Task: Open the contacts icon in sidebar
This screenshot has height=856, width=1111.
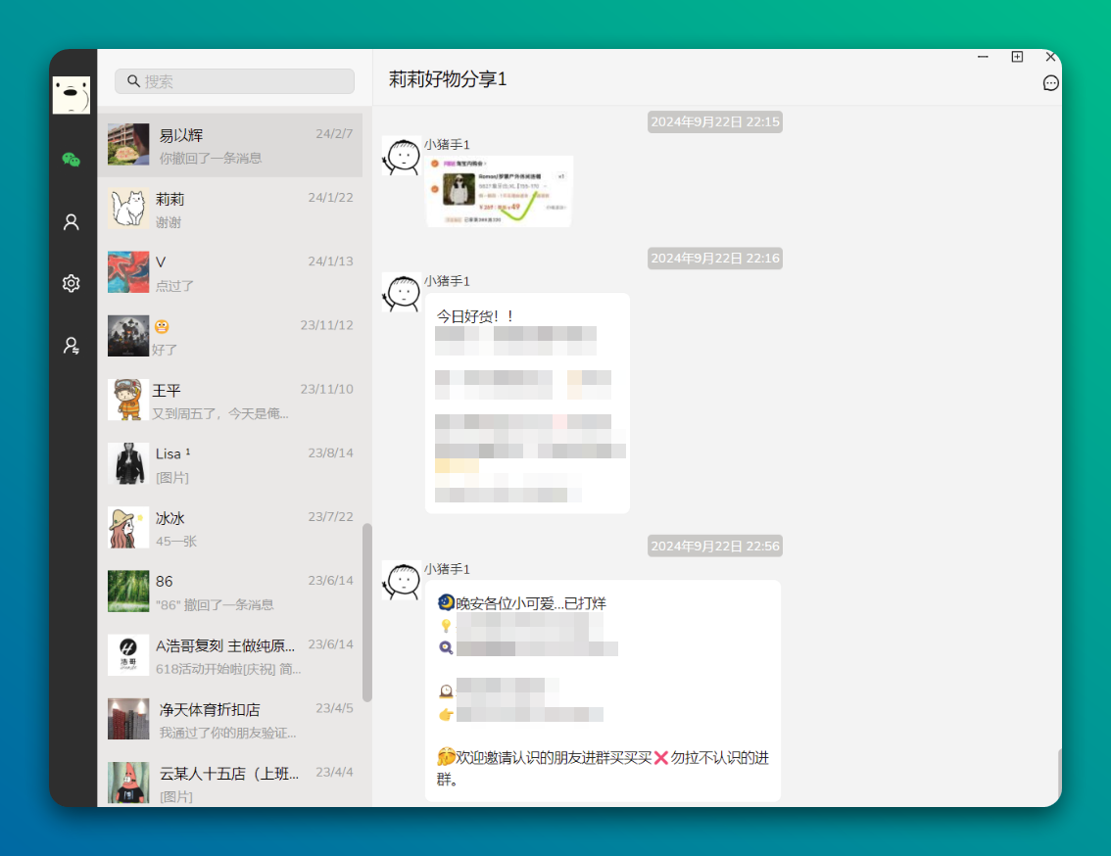Action: [x=71, y=221]
